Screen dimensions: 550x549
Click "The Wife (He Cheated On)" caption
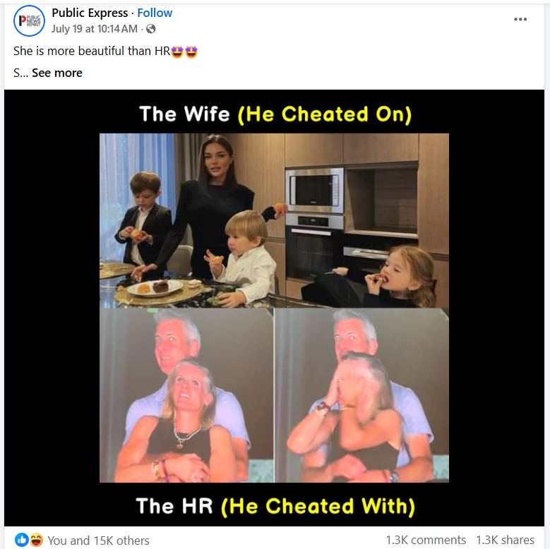(x=275, y=114)
